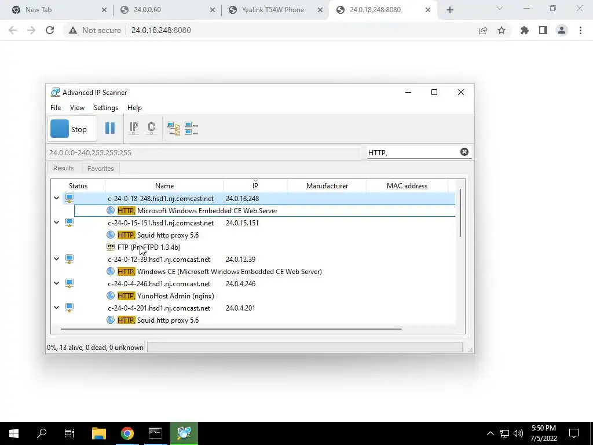Viewport: 593px width, 445px height.
Task: Click into the HTTP, search field
Action: [412, 152]
